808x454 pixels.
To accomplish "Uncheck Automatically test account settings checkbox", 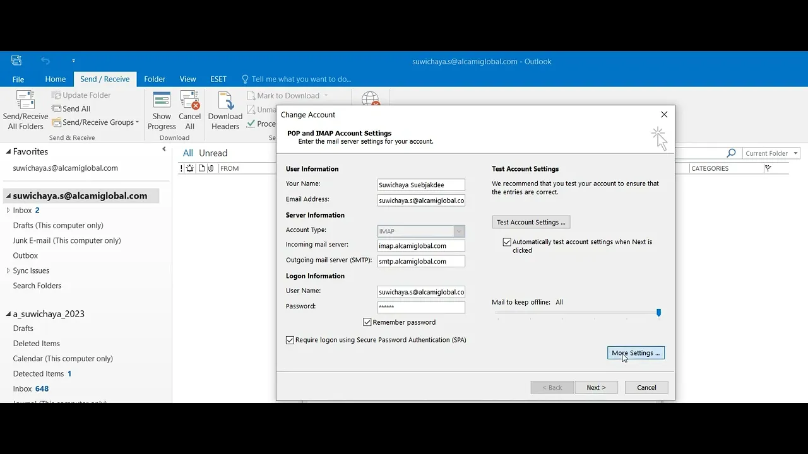I will (x=507, y=242).
